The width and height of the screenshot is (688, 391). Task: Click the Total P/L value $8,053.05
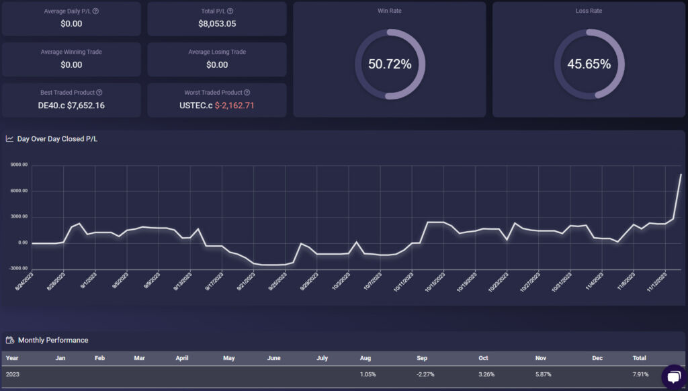point(217,24)
